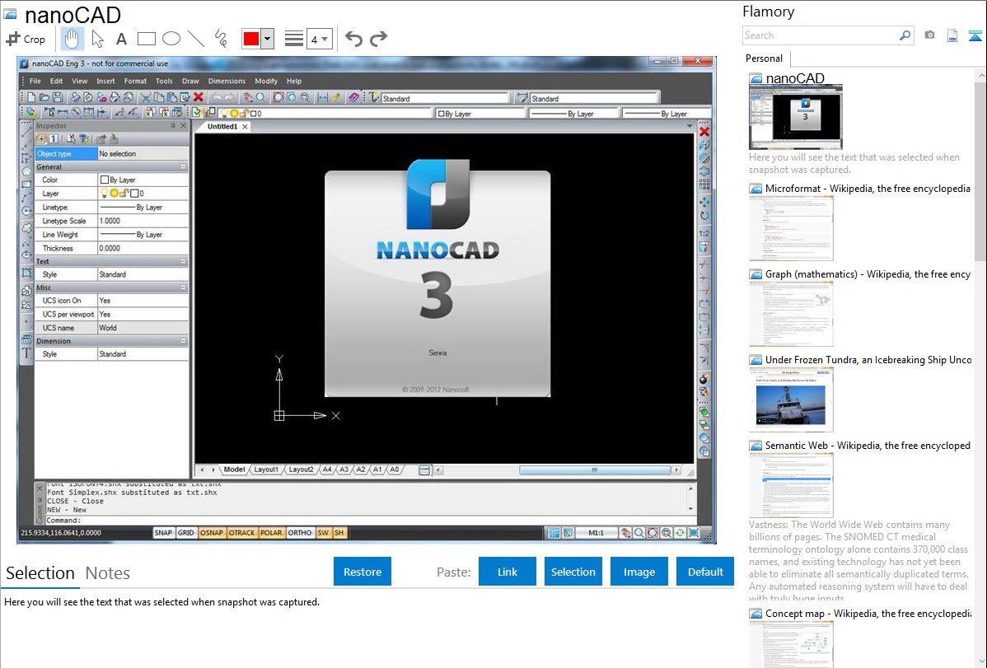Viewport: 987px width, 668px height.
Task: Open the By Layer color dropdown in toolbar
Action: point(480,114)
